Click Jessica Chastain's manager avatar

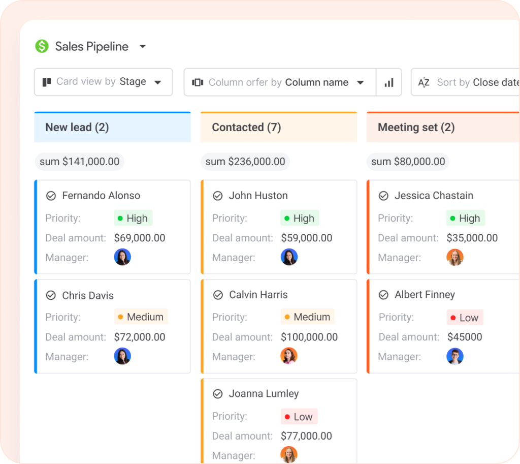point(455,257)
